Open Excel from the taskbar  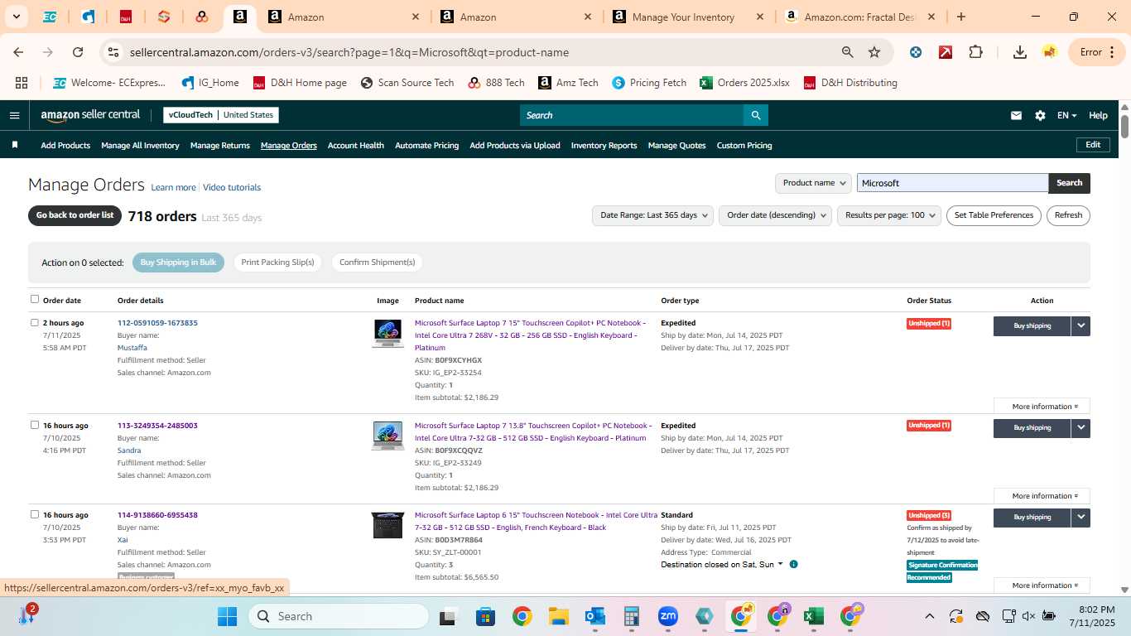pos(813,616)
